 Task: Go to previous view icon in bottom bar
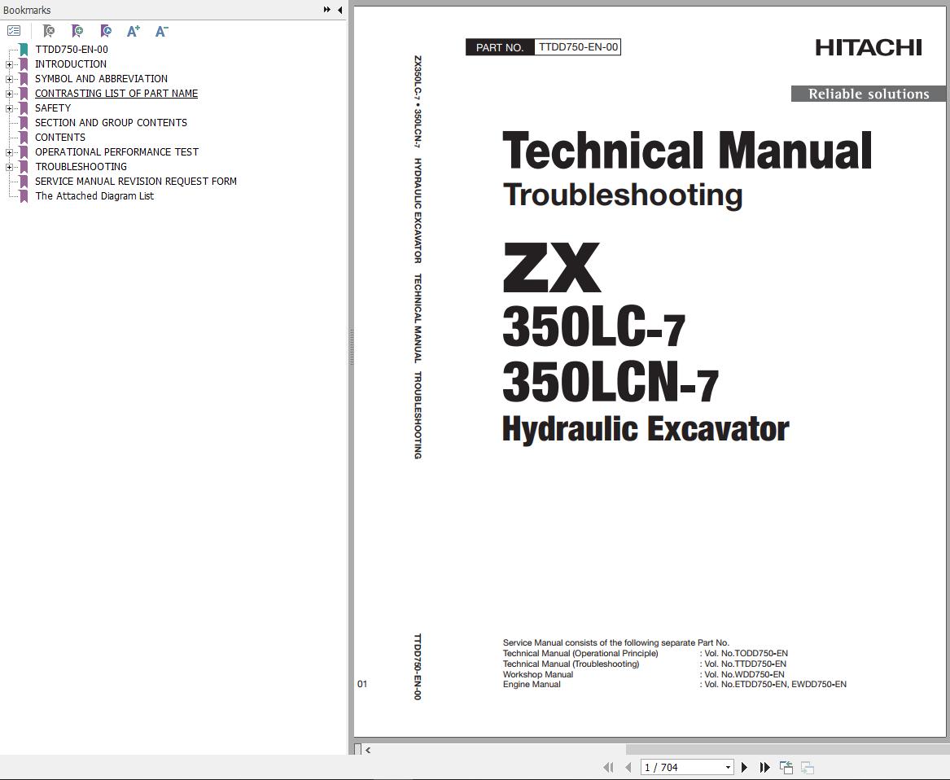786,767
